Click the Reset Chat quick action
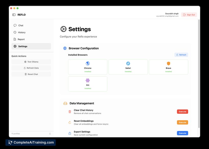 coord(31,74)
